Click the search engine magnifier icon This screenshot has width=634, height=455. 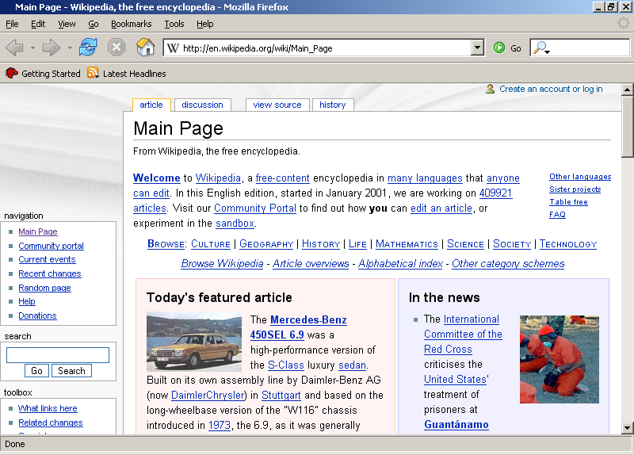540,48
